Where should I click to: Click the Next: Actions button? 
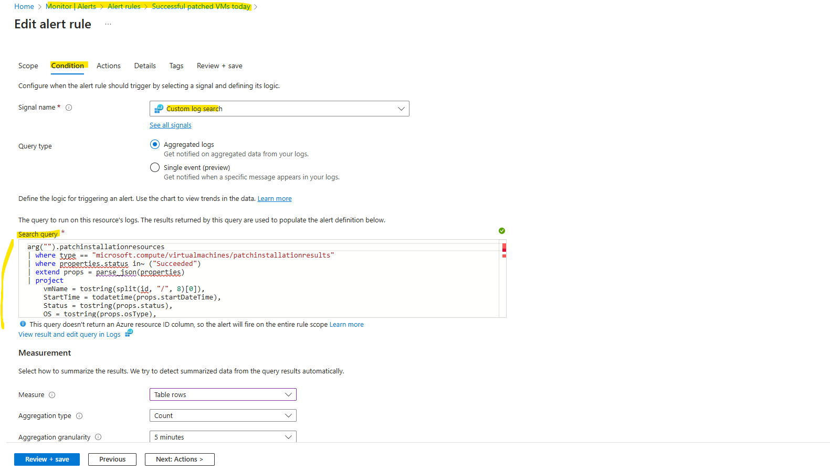180,459
